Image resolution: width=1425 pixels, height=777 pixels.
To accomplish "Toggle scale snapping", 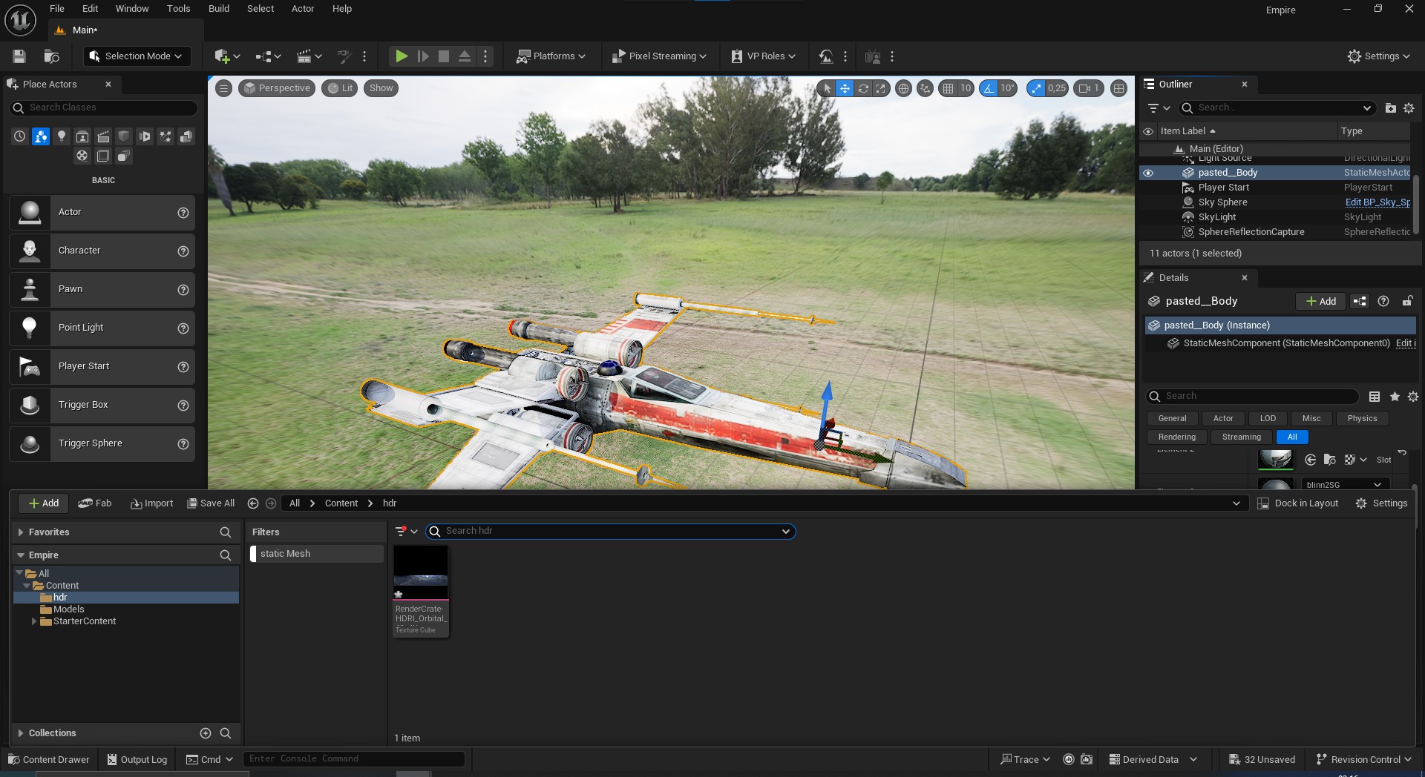I will point(1036,88).
